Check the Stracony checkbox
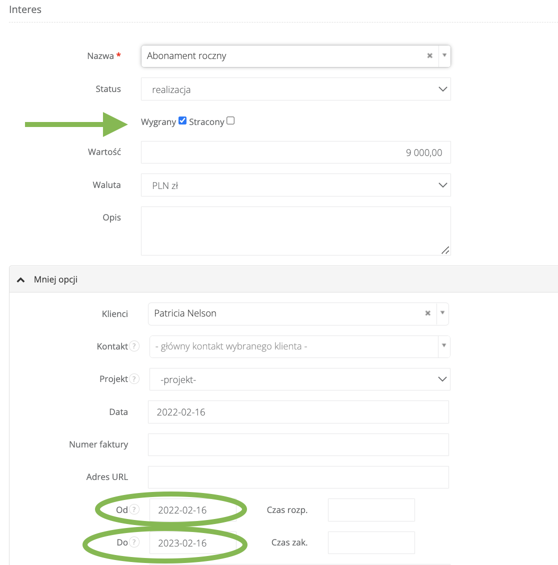Viewport: 558px width, 565px height. [230, 121]
